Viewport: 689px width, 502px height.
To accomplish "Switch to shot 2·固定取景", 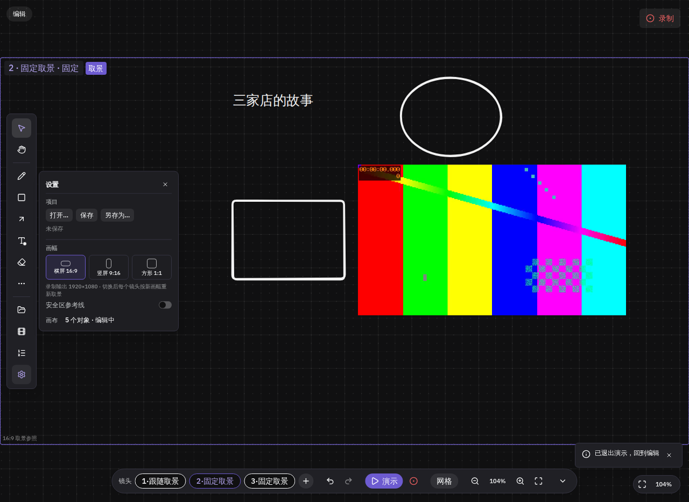I will 215,481.
